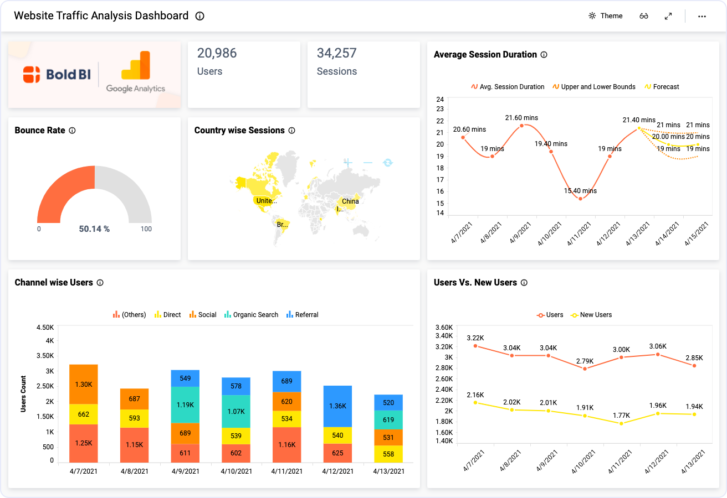Click the glasses view-mode icon
727x498 pixels.
(x=643, y=16)
